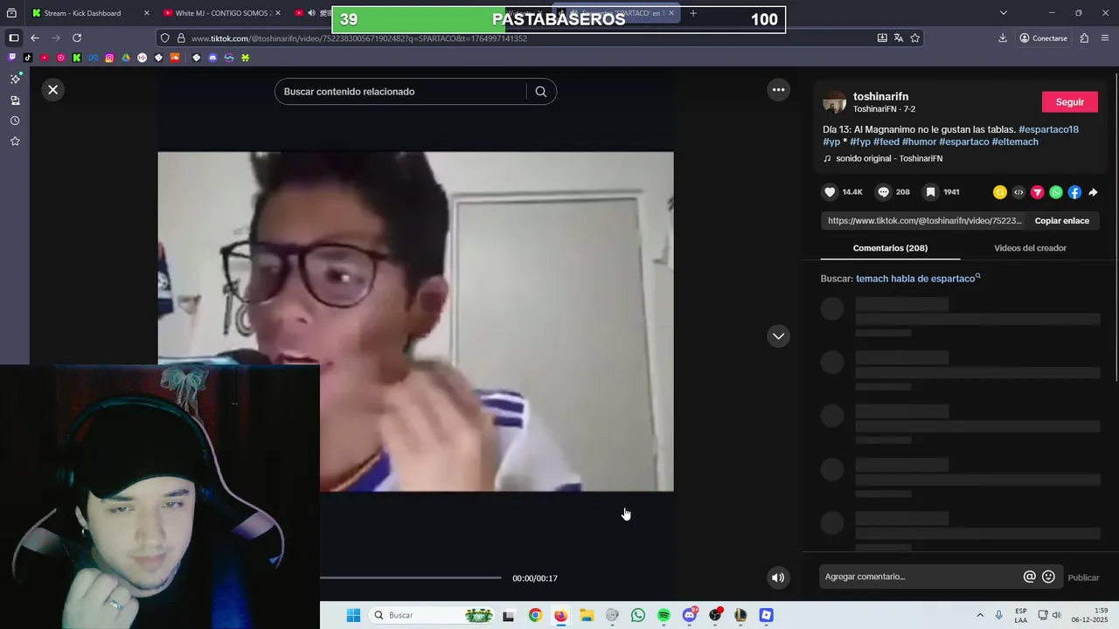
Task: Go back to previous page
Action: point(35,38)
